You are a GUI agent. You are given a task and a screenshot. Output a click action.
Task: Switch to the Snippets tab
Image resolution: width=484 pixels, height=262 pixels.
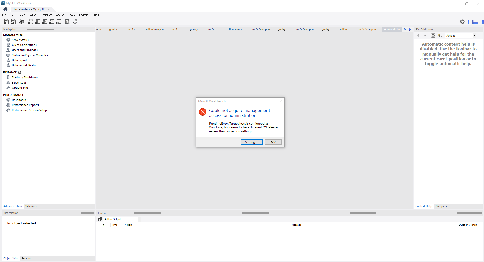click(441, 206)
